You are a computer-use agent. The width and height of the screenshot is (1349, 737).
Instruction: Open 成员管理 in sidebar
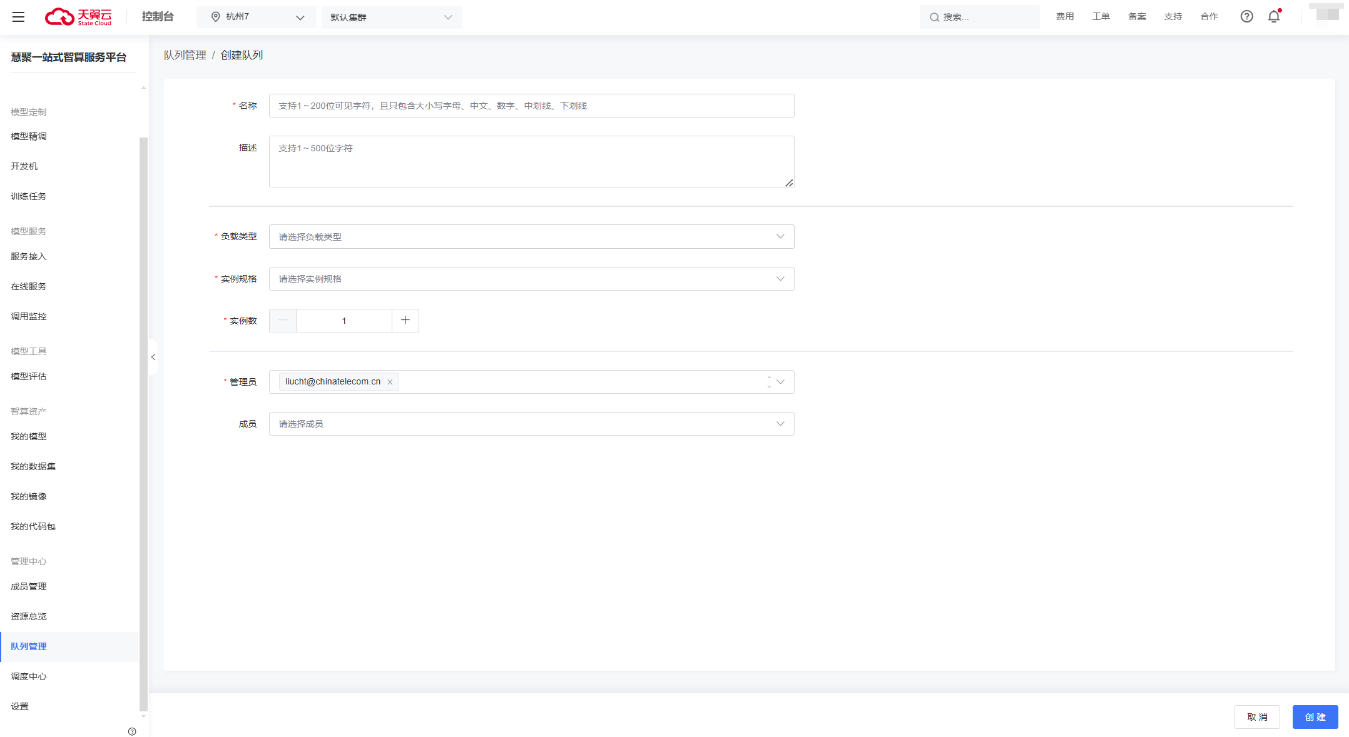click(29, 586)
